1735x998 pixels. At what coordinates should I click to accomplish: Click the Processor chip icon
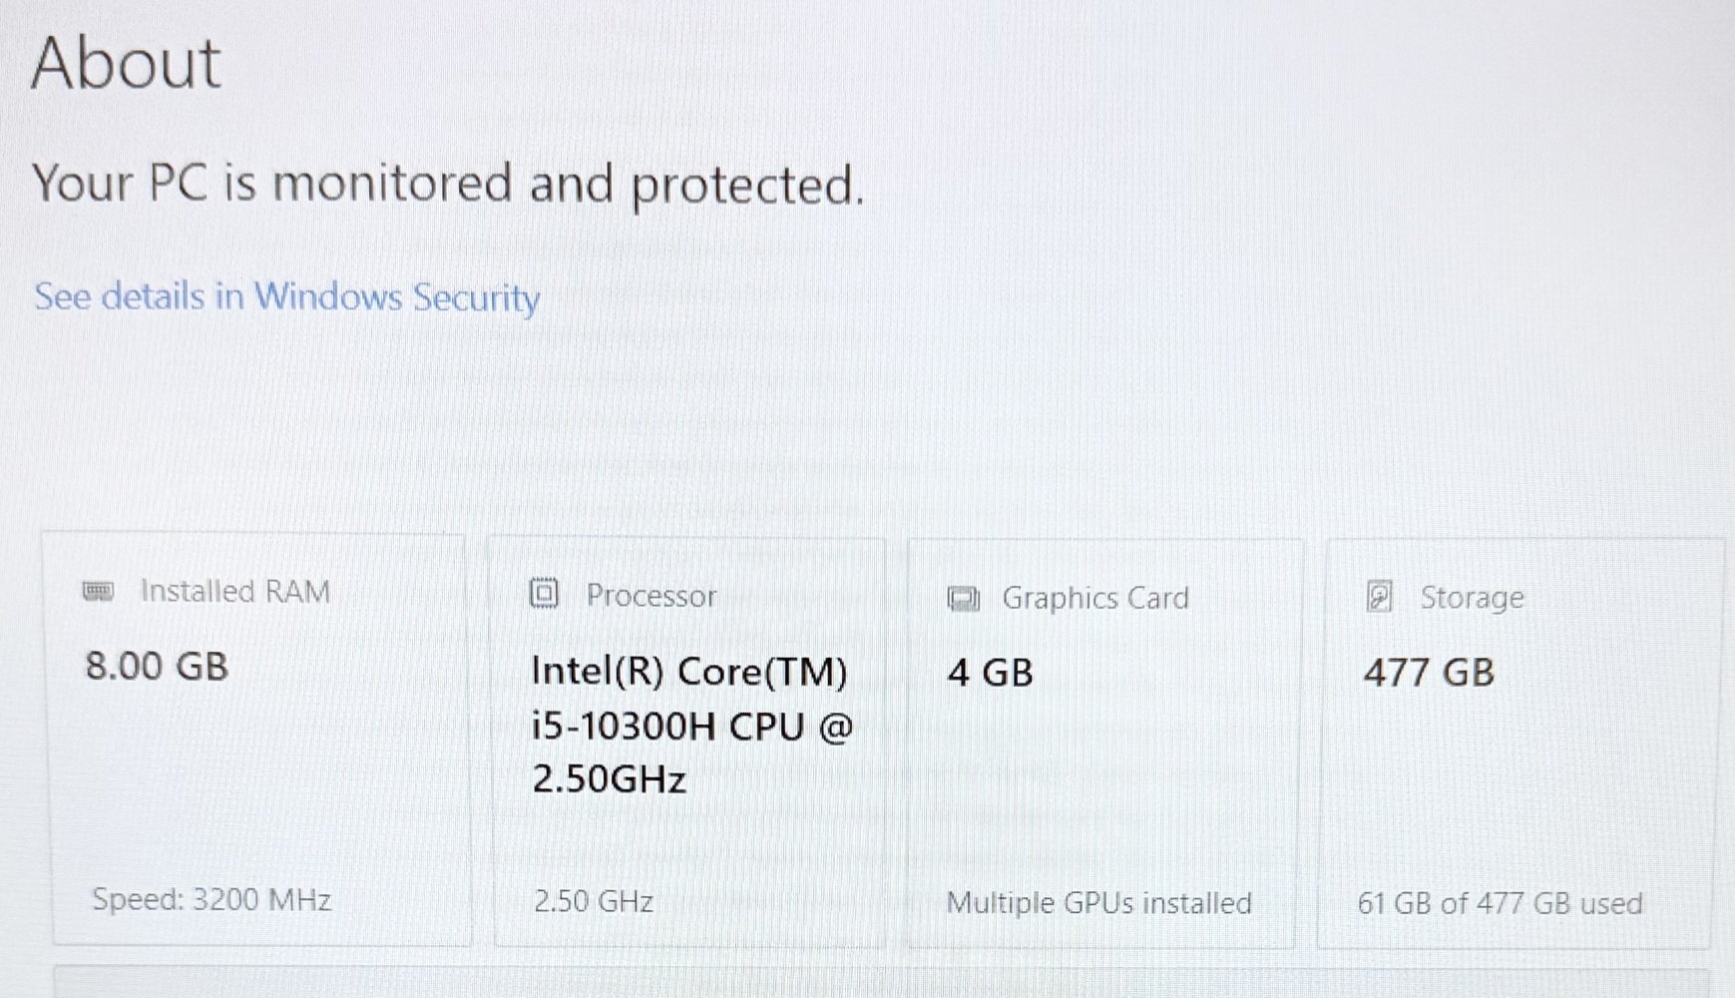point(544,594)
